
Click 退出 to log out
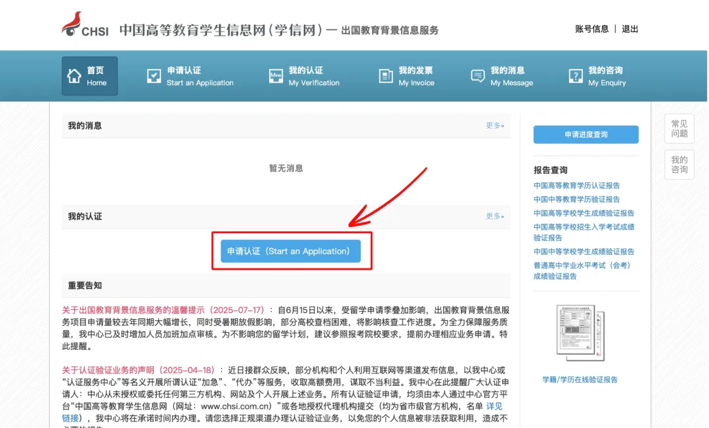coord(630,29)
